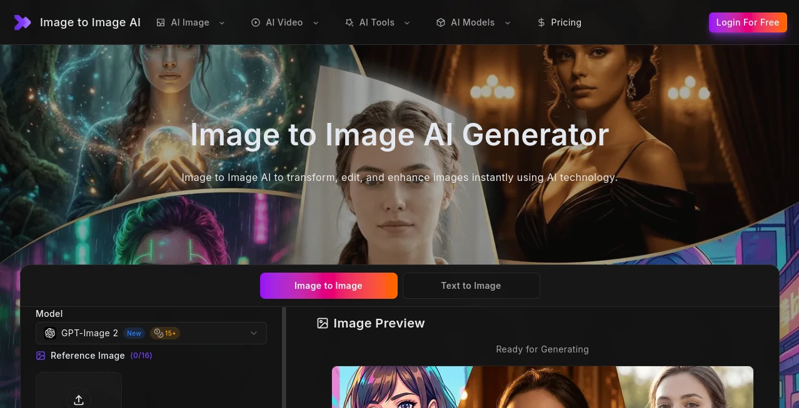
Task: Click the Pricing dollar icon
Action: tap(541, 22)
